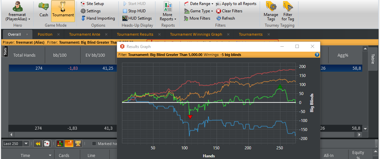380x159 pixels.
Task: Toggle the Table side panel
Action: [x=373, y=59]
